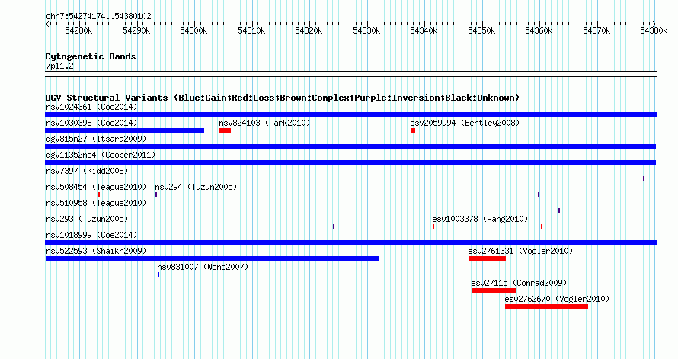Image resolution: width=678 pixels, height=359 pixels.
Task: Click the 54280k ruler position
Action: tap(78, 30)
